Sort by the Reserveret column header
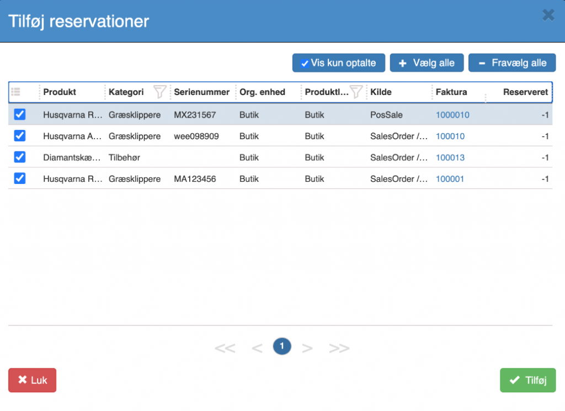 (x=525, y=92)
